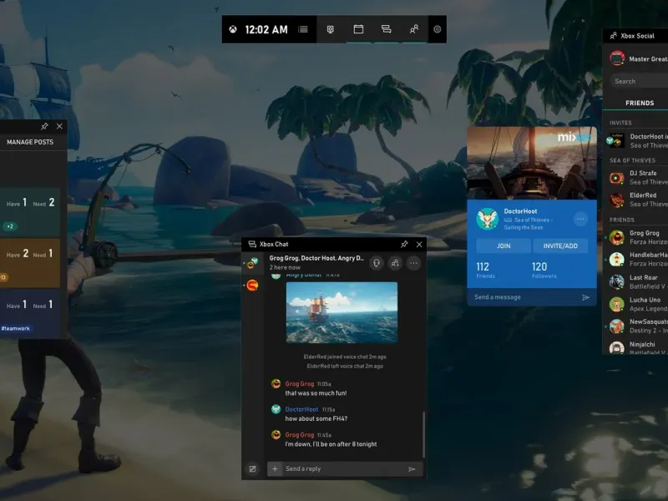The image size is (668, 501).
Task: Focus the Xbox Social Search box
Action: 639,81
